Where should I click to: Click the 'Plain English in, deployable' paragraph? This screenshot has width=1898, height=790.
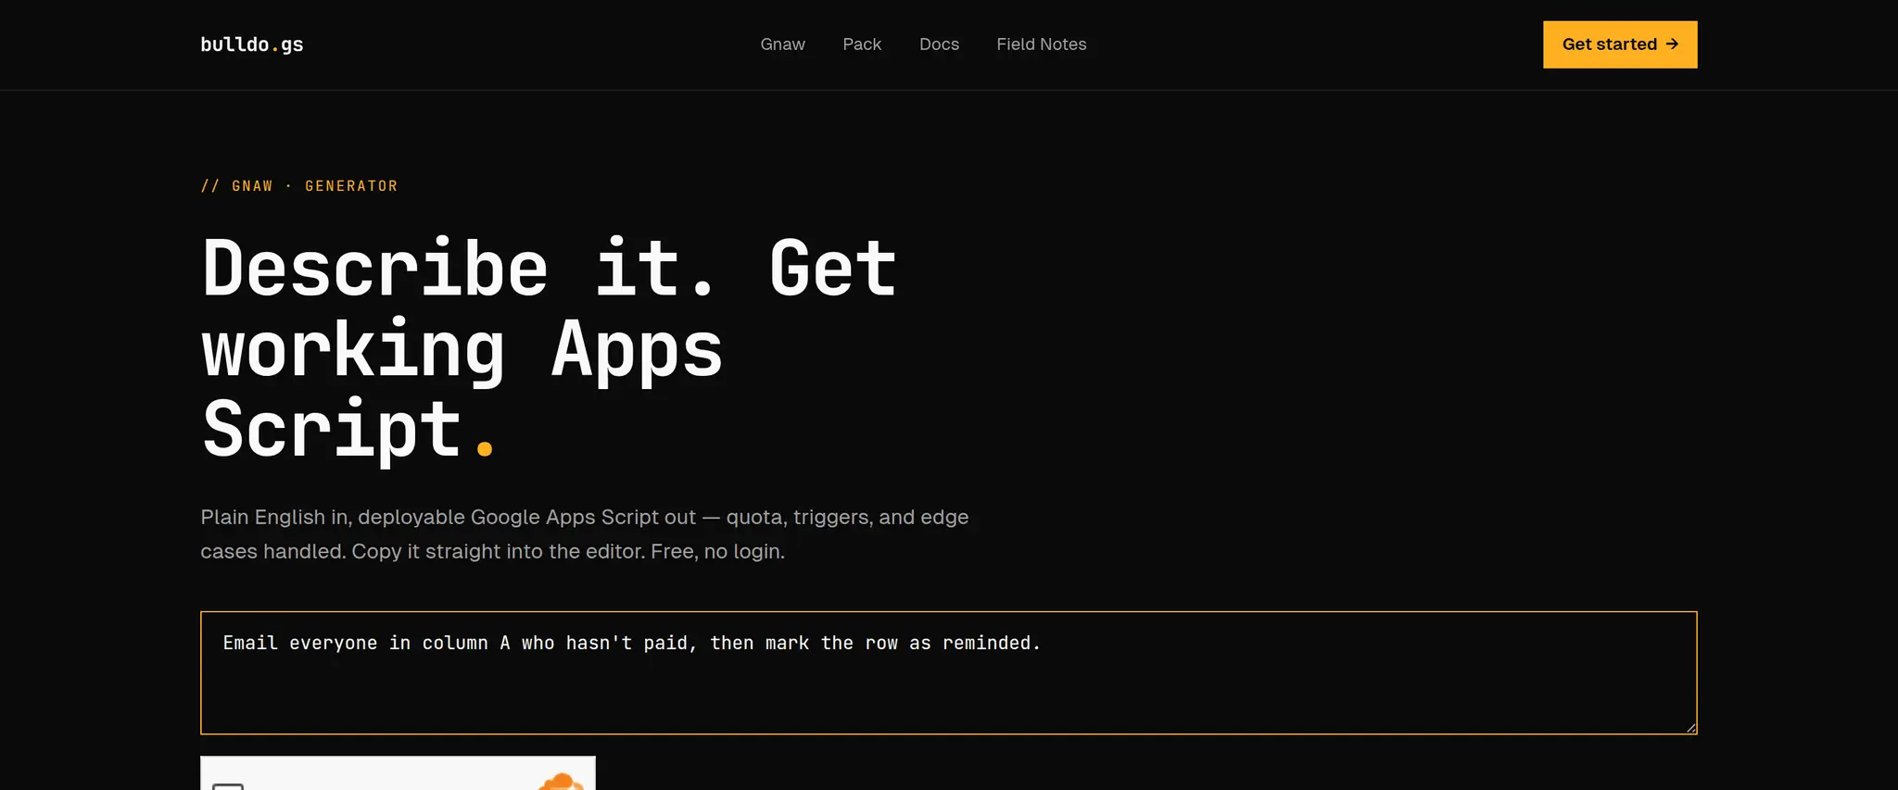585,534
